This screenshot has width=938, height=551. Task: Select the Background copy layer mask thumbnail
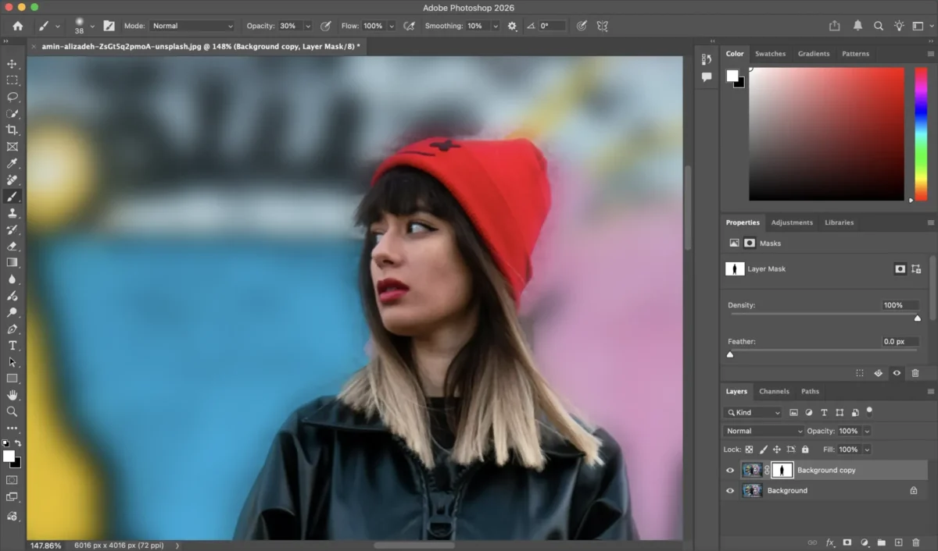[782, 470]
